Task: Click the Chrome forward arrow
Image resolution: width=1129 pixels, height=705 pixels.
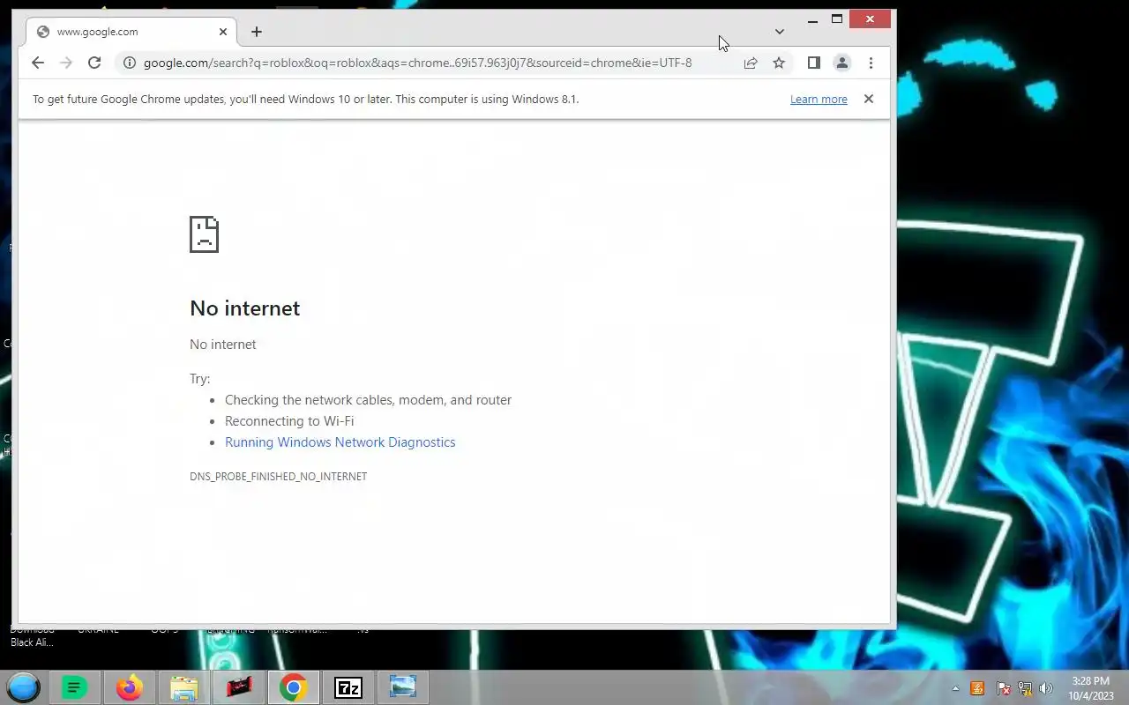Action: click(65, 63)
